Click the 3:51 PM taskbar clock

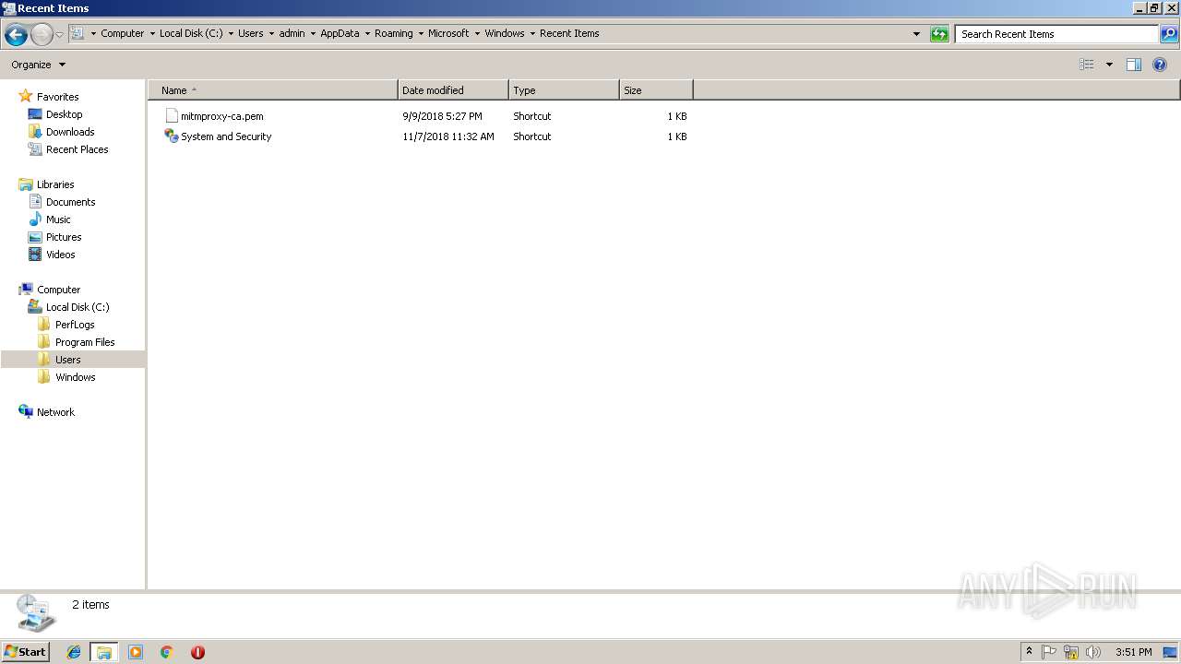(x=1133, y=652)
